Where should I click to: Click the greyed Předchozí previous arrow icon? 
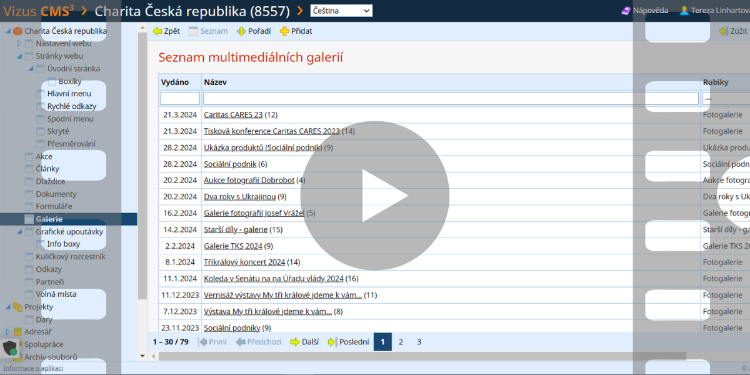tap(240, 342)
